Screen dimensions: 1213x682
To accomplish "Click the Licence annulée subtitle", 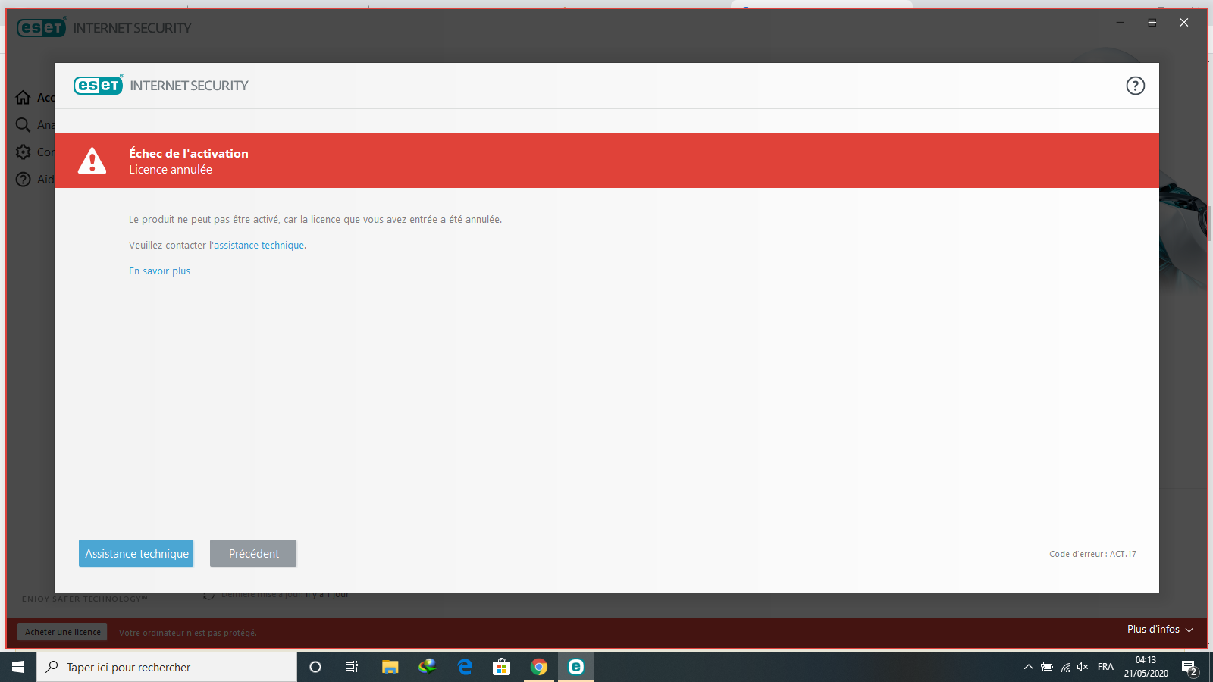I will (x=171, y=170).
